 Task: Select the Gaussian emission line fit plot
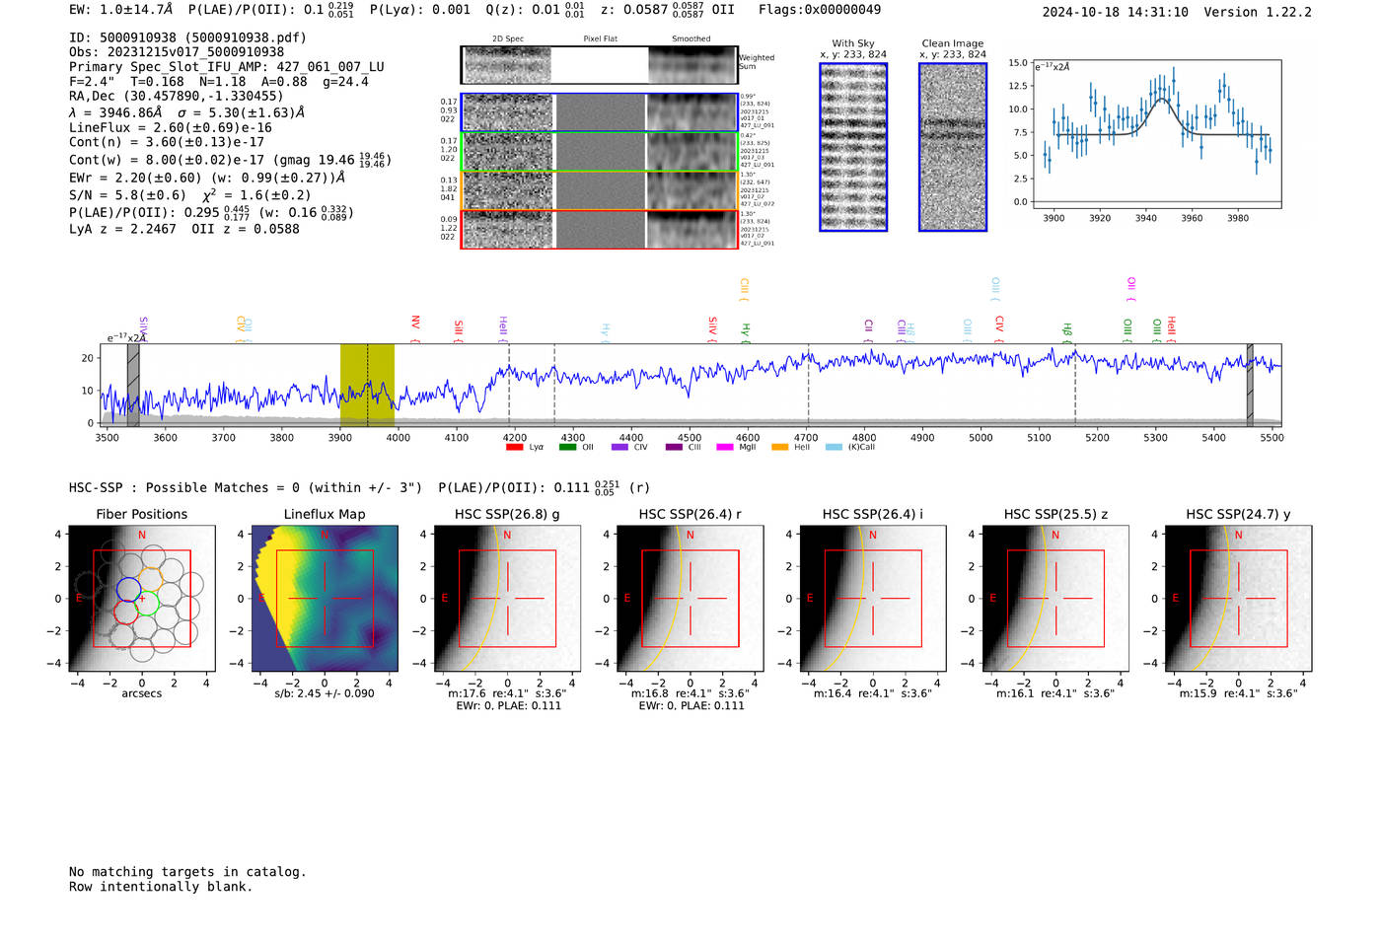point(1157,134)
